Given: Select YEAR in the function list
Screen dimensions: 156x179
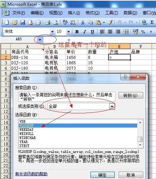Looking at the screenshot, I should tap(78, 142).
